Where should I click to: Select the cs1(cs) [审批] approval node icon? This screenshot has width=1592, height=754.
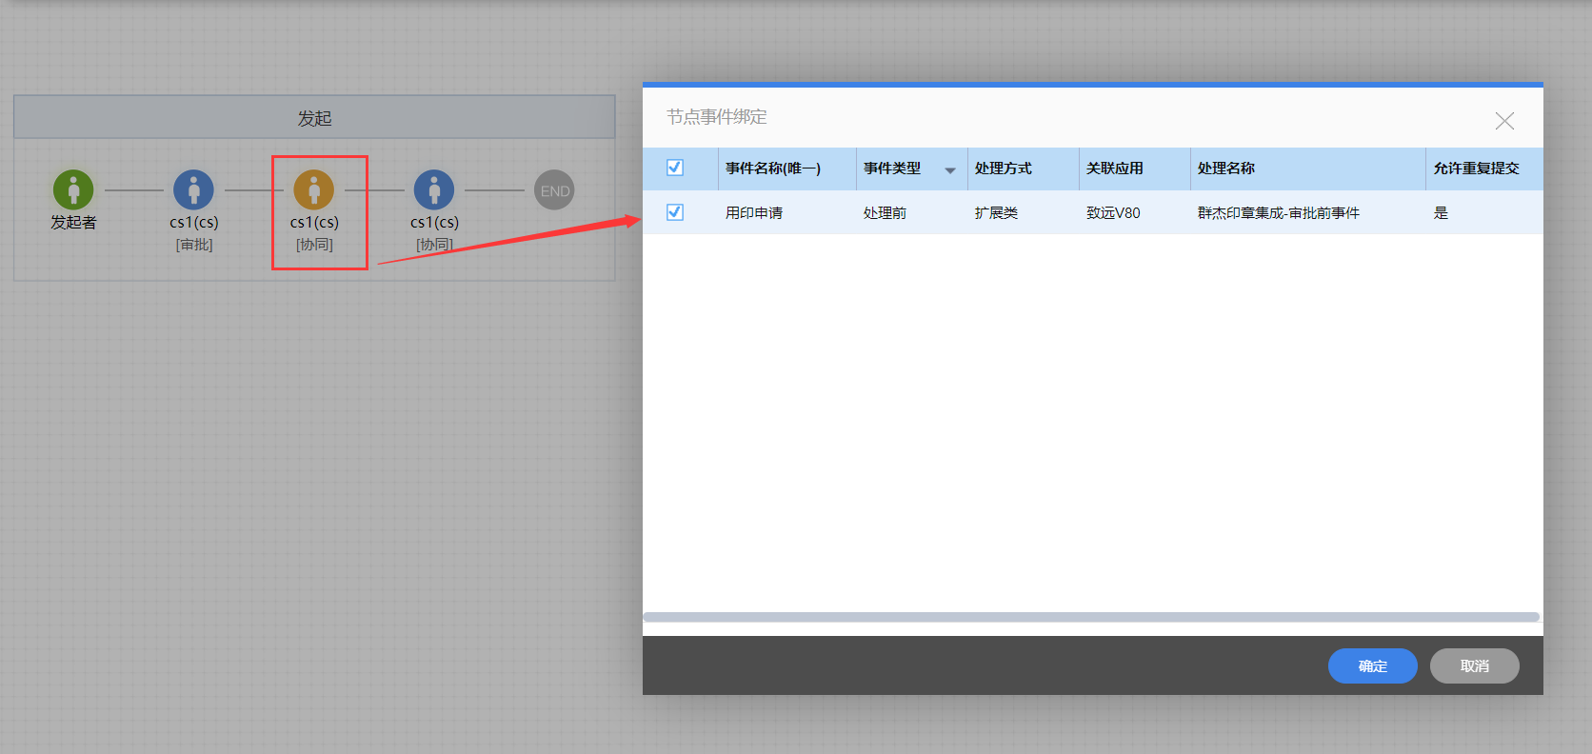194,189
